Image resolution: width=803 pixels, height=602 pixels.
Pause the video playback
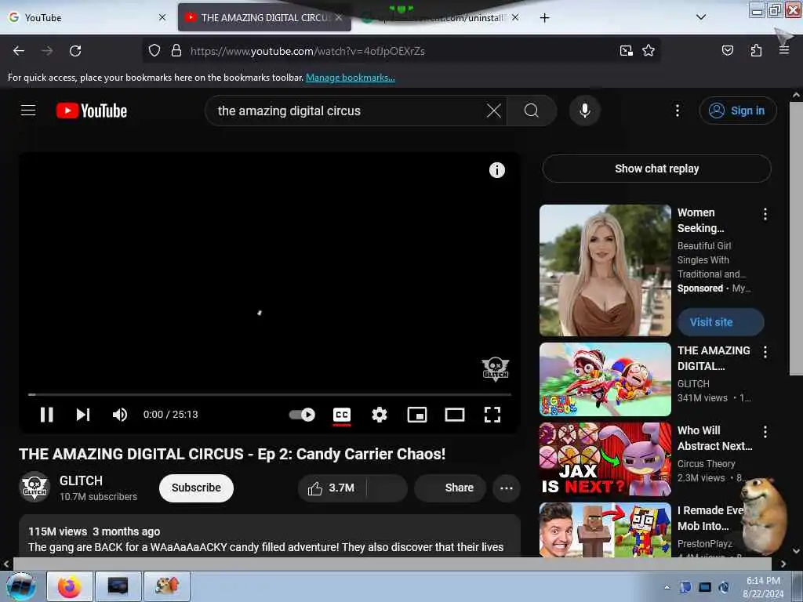46,415
